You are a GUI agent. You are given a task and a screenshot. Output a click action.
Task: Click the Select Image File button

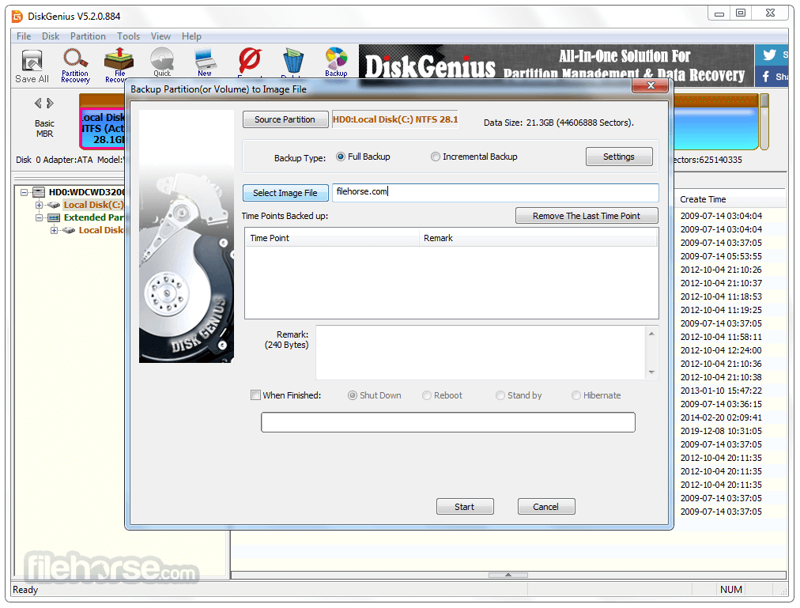285,193
